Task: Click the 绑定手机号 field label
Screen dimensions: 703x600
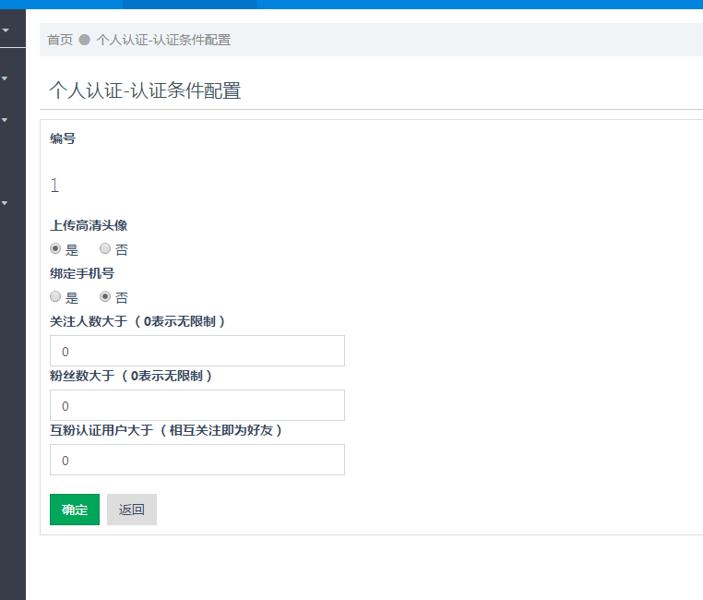Action: point(82,273)
